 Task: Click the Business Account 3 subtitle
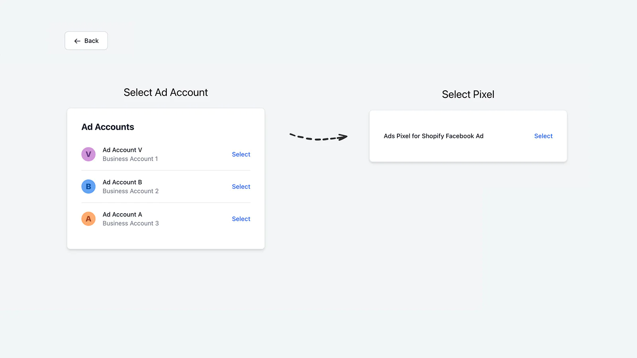(x=131, y=223)
